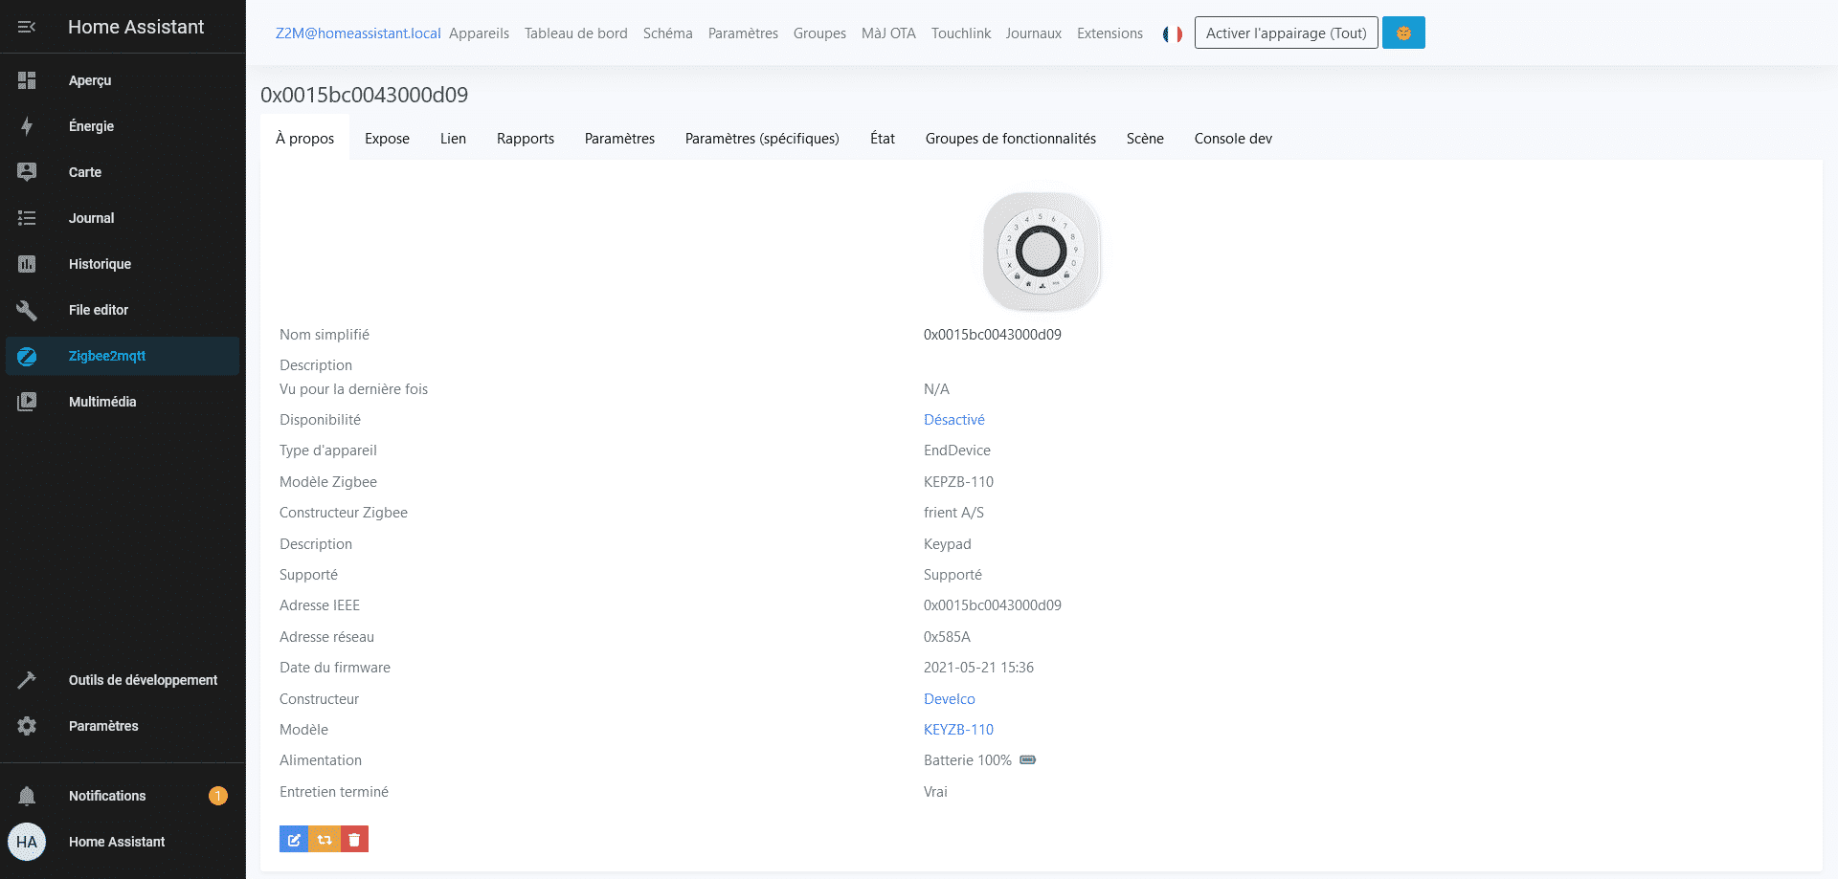
Task: Click the battery level icon
Action: pyautogui.click(x=1028, y=760)
